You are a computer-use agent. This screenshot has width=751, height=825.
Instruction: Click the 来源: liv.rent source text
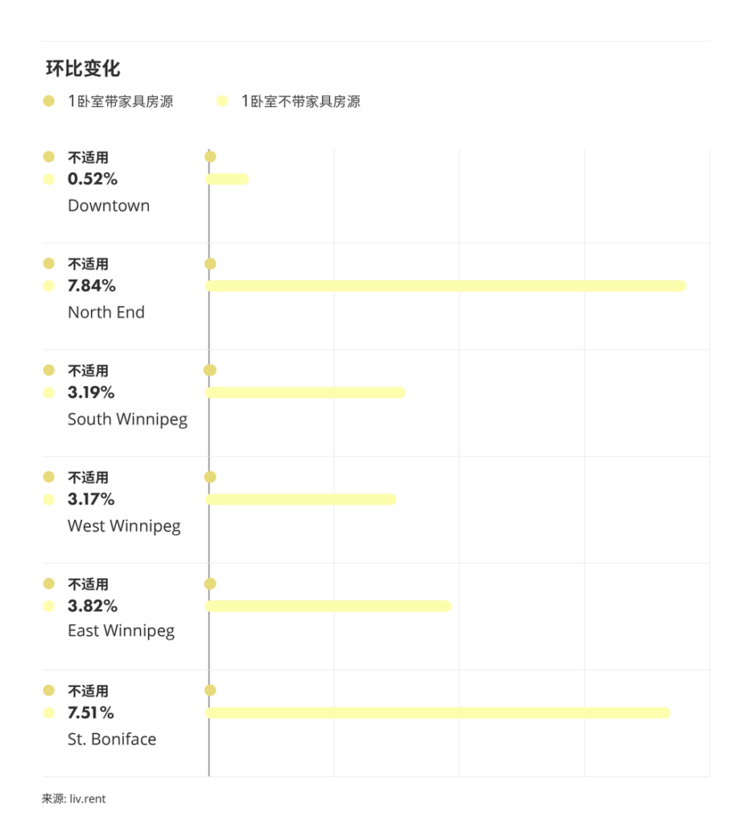(x=74, y=799)
